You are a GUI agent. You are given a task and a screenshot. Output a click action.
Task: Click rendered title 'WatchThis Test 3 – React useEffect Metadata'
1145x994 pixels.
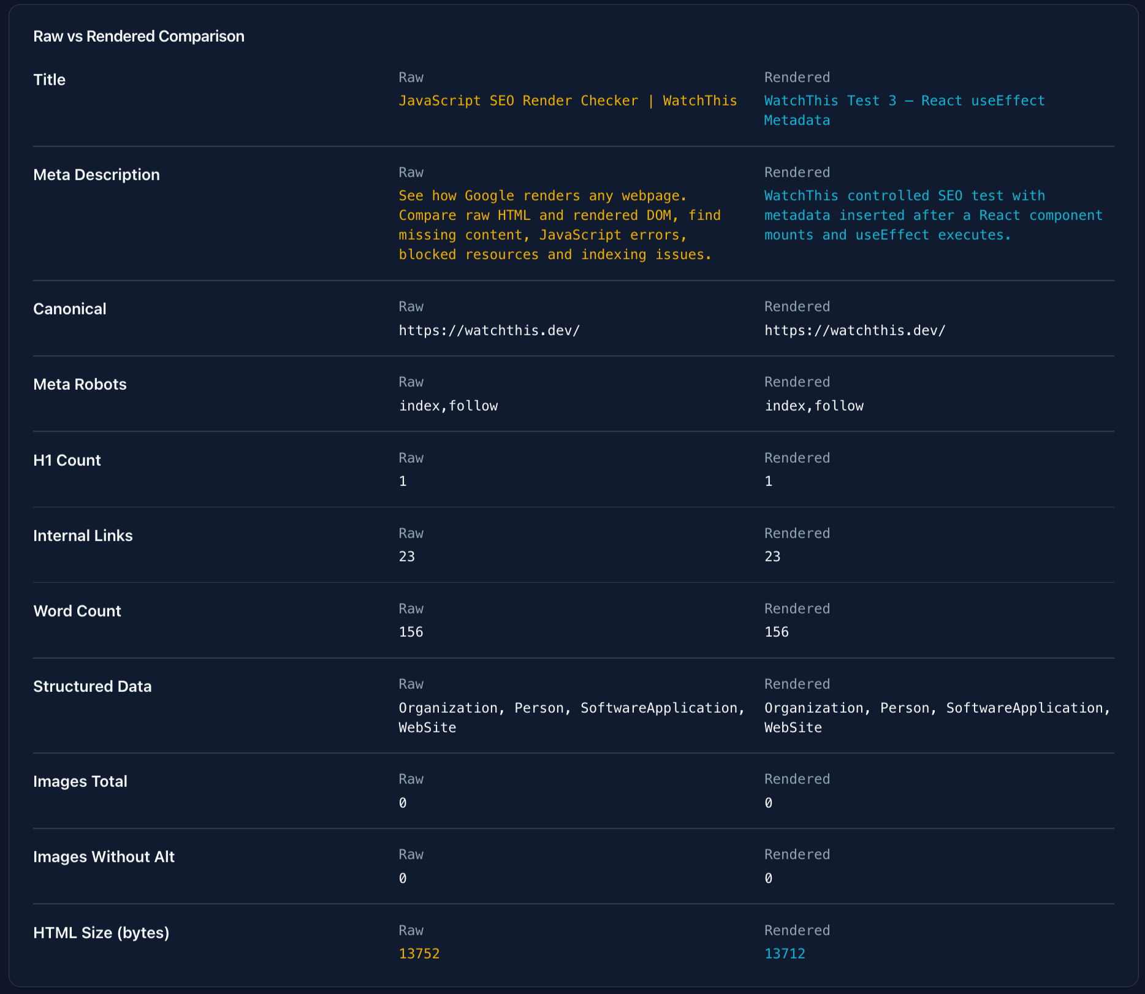(x=904, y=110)
